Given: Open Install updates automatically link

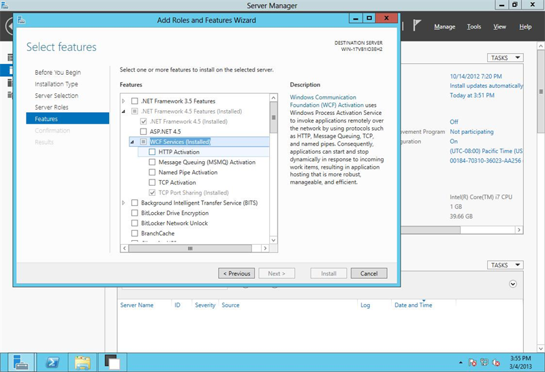Looking at the screenshot, I should (x=486, y=86).
